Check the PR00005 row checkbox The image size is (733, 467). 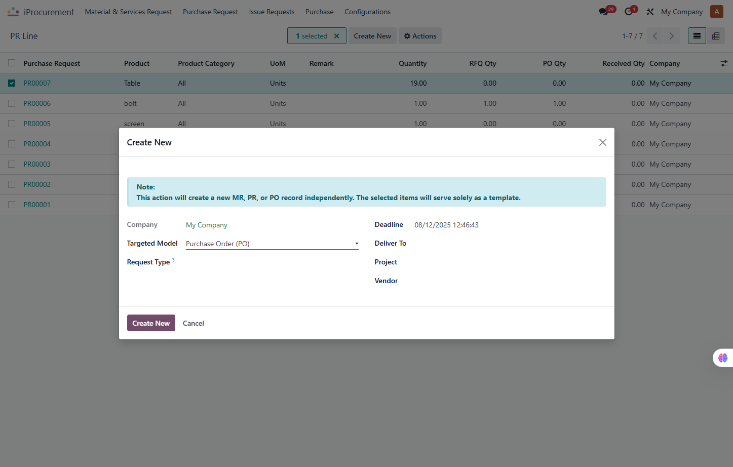click(x=12, y=124)
